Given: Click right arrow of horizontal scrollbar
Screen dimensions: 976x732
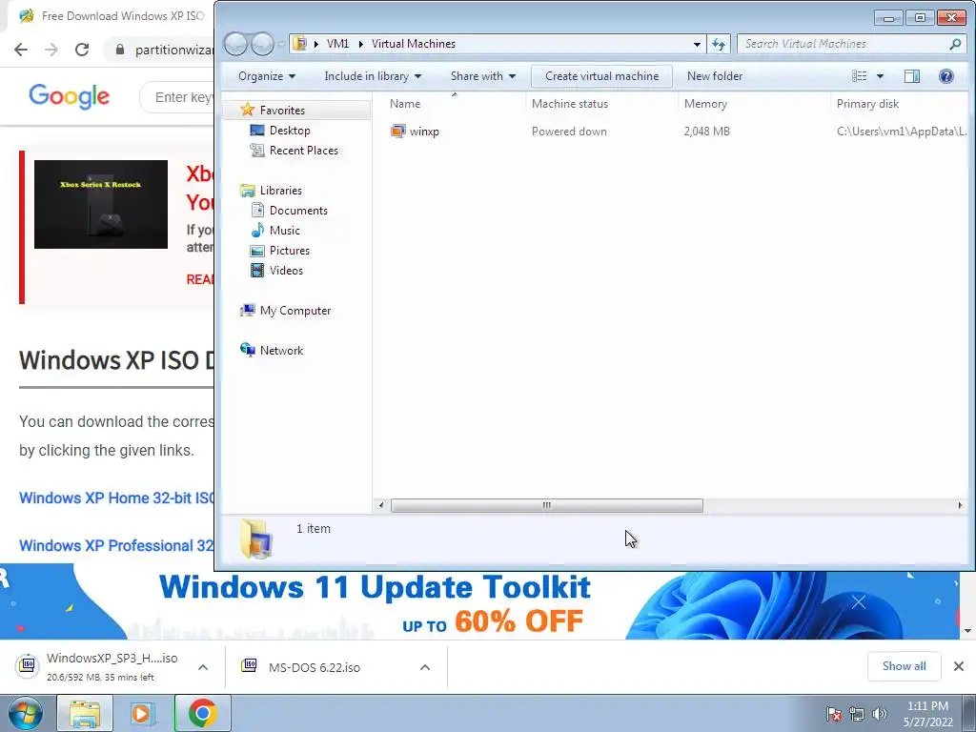Looking at the screenshot, I should tap(960, 505).
